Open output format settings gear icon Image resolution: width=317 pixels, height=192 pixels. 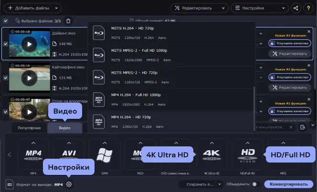[x=69, y=184]
